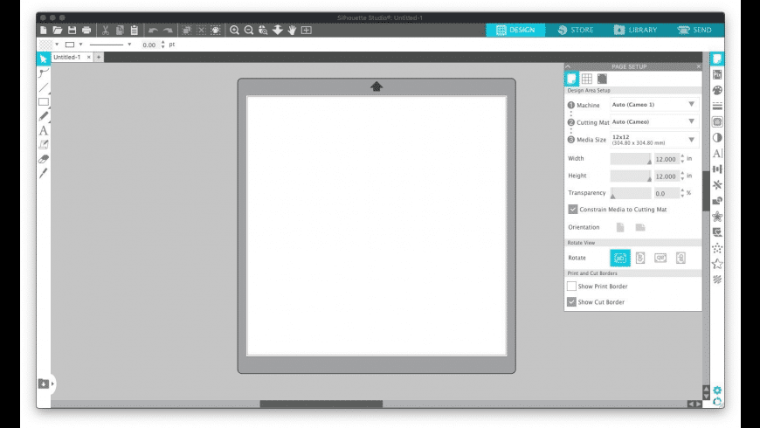Open the Text Style panel icon
The height and width of the screenshot is (428, 760).
(x=717, y=154)
